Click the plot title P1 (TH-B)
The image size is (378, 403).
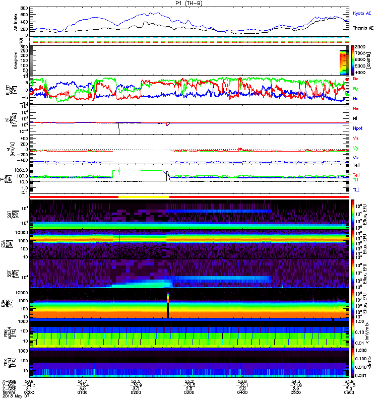(x=188, y=3)
